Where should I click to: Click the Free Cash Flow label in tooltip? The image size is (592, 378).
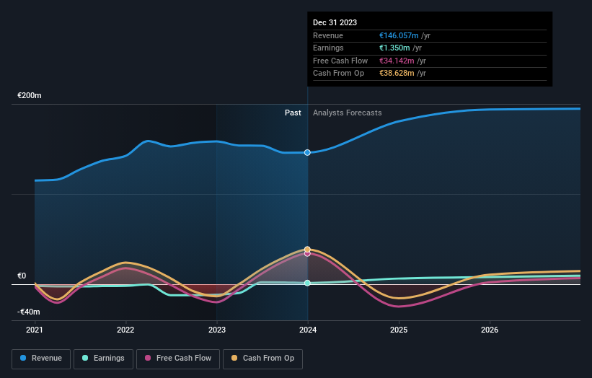pos(340,61)
